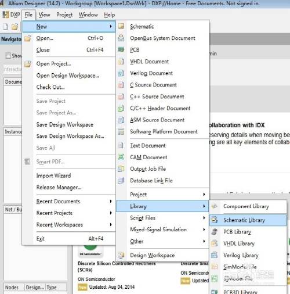Image resolution: width=290 pixels, height=294 pixels.
Task: Expand the Mixed-Signal Simulation submenu
Action: point(204,230)
